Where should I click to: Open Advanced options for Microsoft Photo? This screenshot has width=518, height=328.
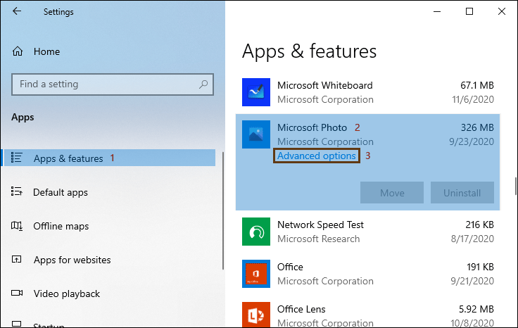click(317, 156)
